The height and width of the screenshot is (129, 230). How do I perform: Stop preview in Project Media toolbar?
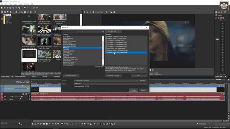pos(25,12)
